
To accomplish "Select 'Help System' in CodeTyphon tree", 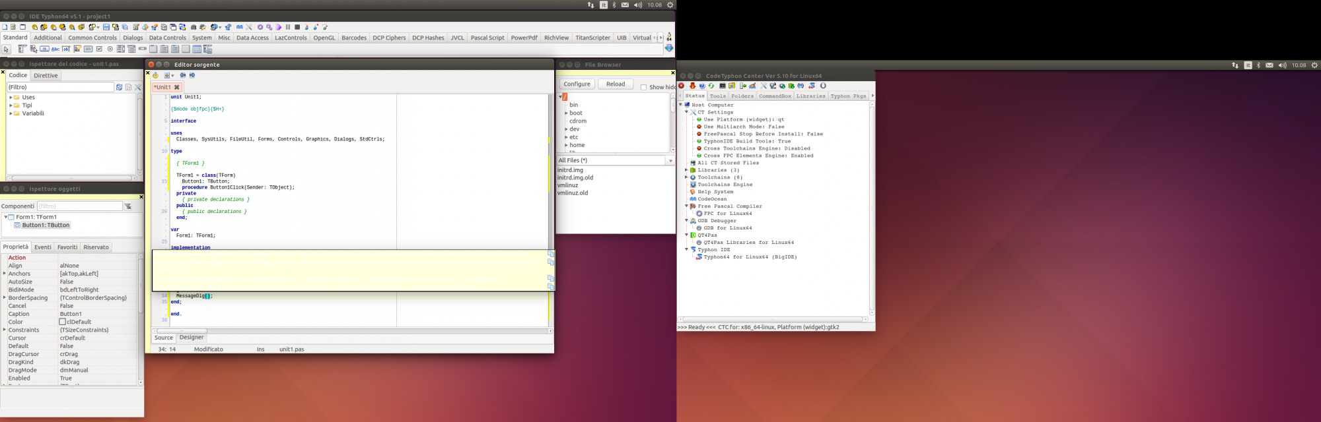I will [x=715, y=192].
